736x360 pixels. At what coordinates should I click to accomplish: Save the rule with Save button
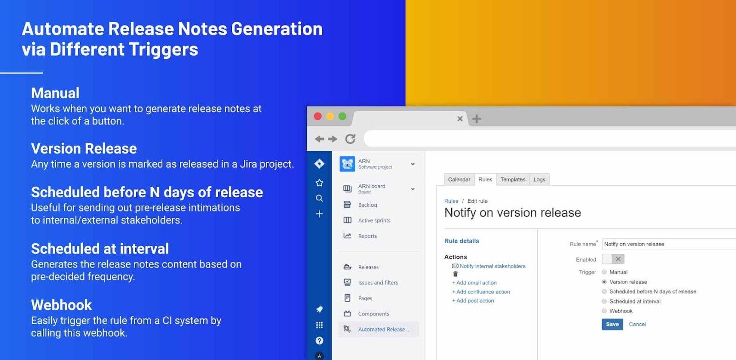[612, 324]
